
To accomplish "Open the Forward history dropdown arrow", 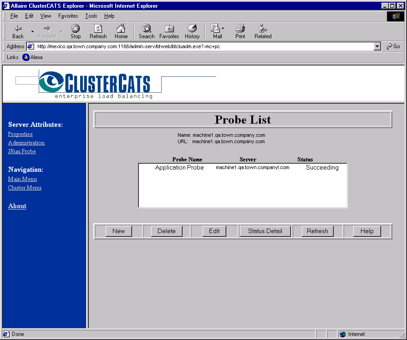I will tap(61, 32).
